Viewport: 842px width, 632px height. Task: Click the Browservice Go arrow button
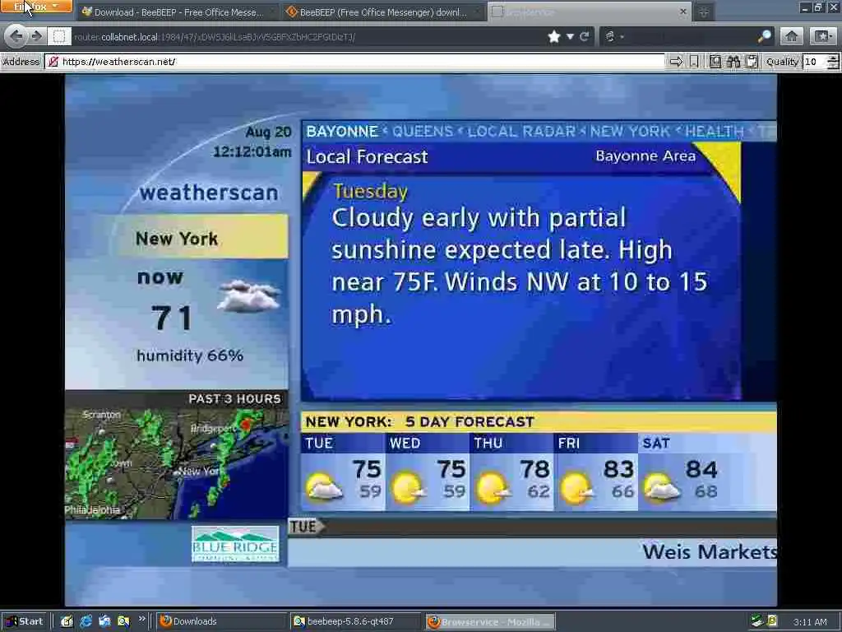click(676, 62)
